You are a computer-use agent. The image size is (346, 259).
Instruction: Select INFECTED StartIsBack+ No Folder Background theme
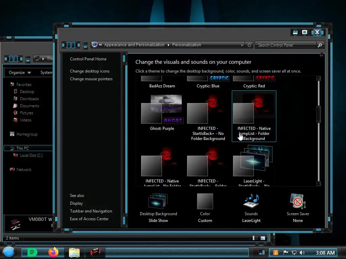click(x=208, y=118)
